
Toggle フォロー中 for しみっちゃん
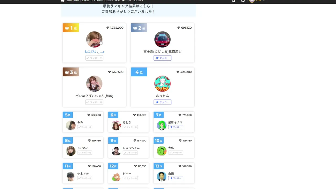pyautogui.click(x=130, y=153)
